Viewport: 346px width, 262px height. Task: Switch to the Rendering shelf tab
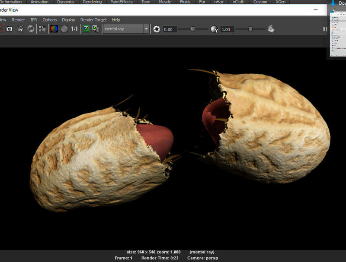pos(93,2)
